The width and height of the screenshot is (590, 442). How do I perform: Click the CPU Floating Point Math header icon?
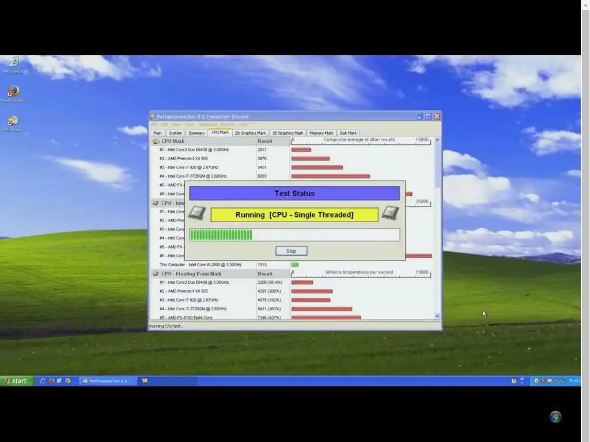[x=156, y=274]
